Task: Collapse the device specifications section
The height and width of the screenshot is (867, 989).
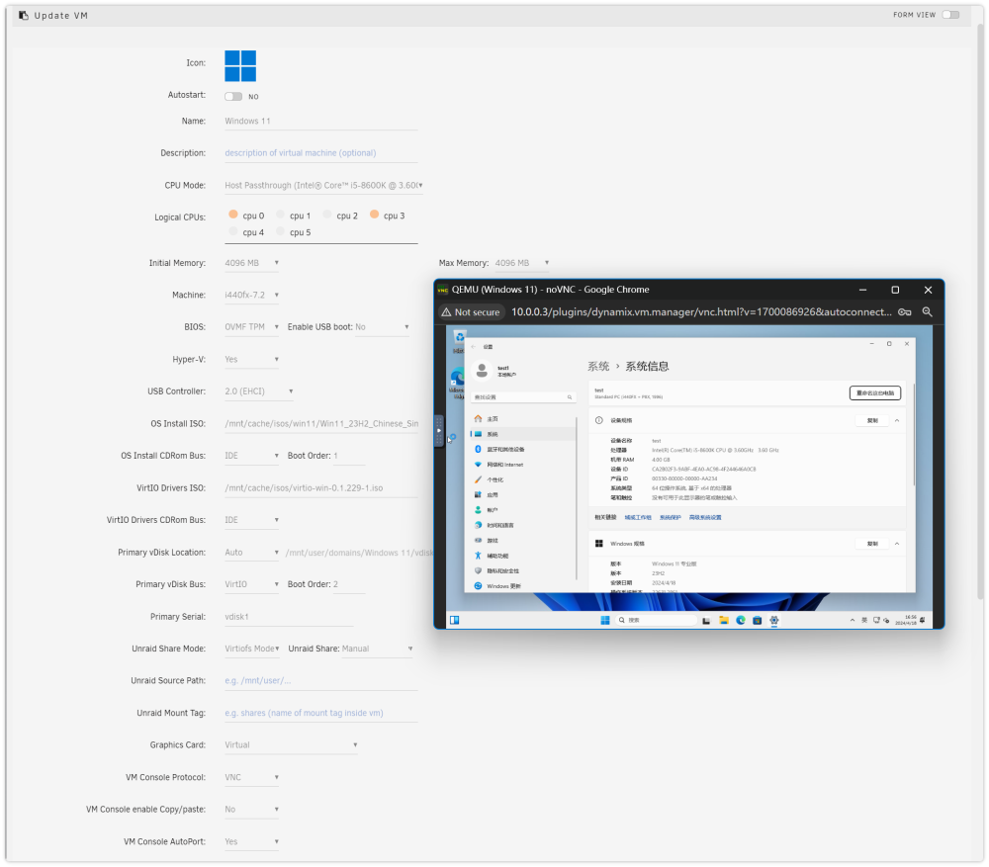Action: pos(896,420)
